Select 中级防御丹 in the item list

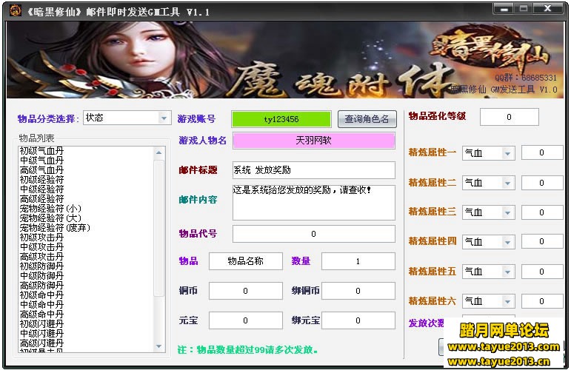click(41, 276)
